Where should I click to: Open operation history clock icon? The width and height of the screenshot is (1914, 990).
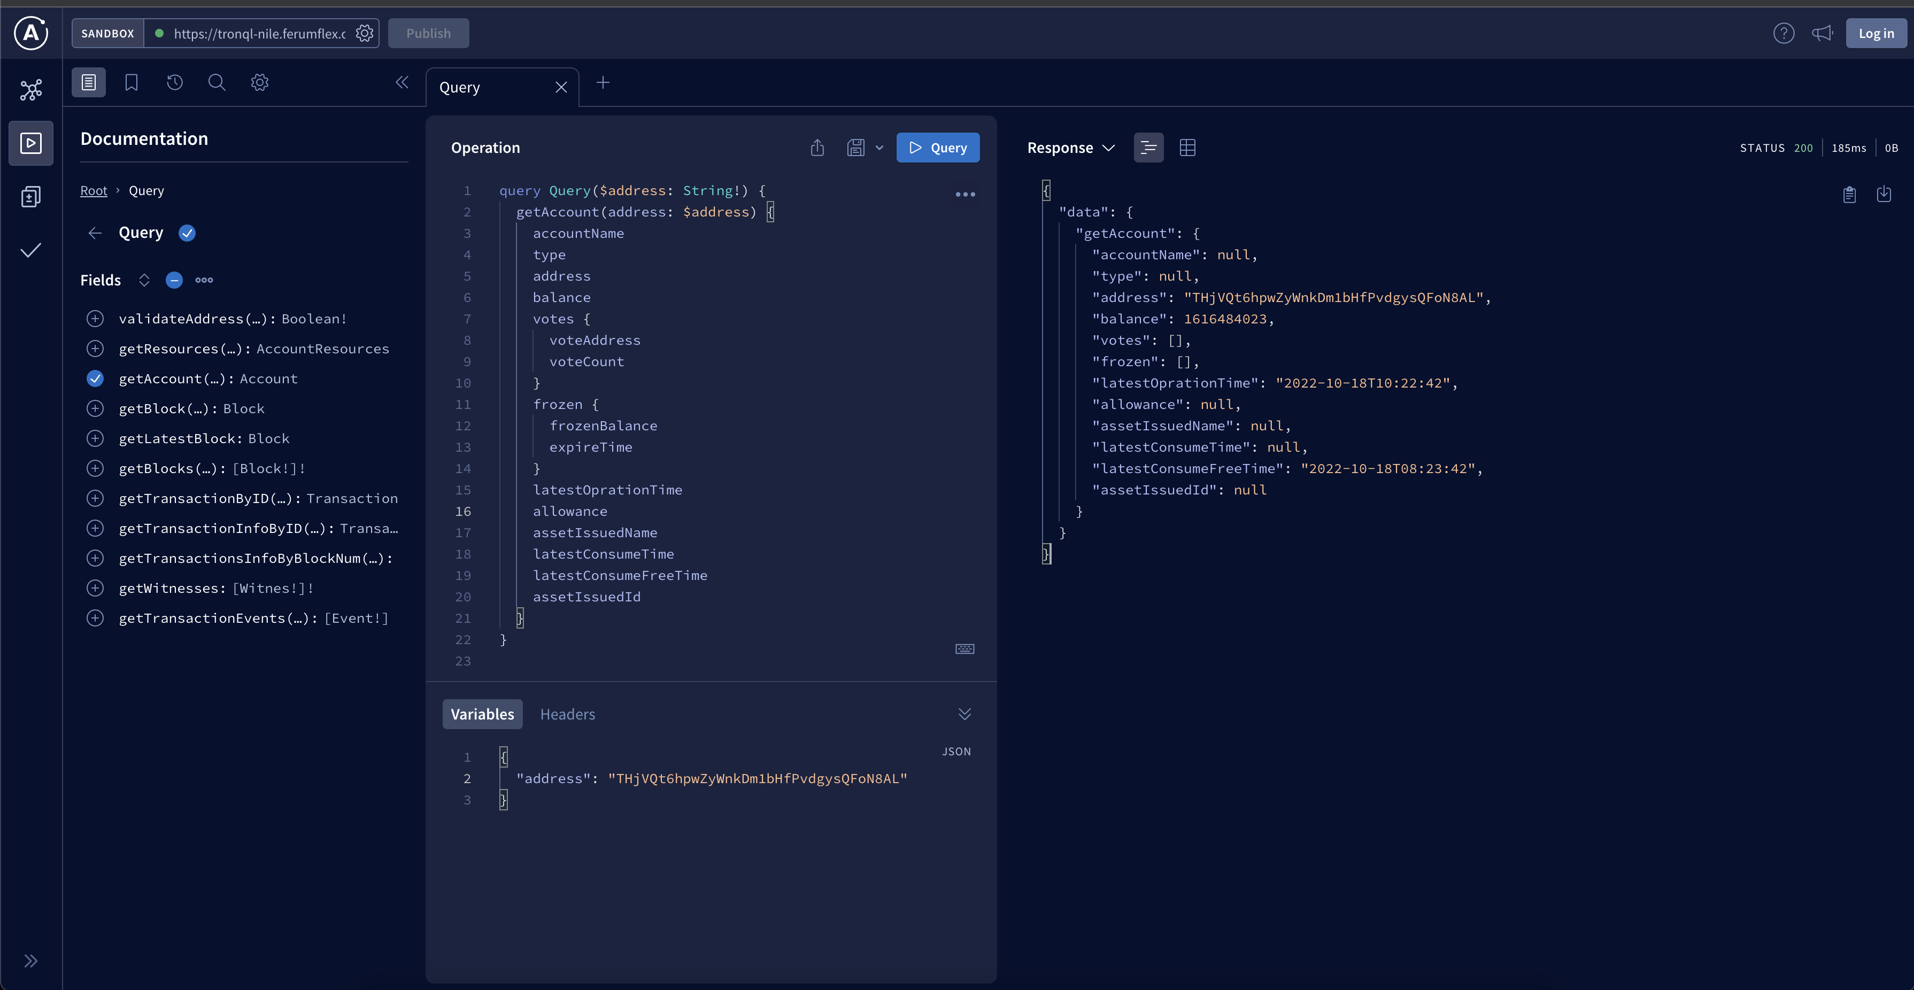click(x=175, y=82)
